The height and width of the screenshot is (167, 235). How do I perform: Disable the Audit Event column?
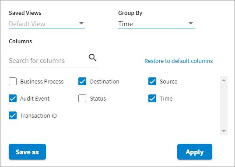pos(13,98)
